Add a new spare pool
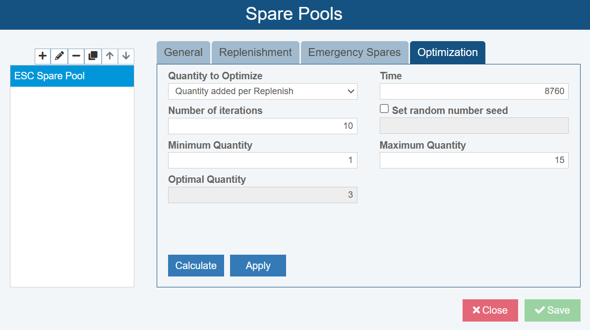Image resolution: width=590 pixels, height=330 pixels. coord(42,56)
